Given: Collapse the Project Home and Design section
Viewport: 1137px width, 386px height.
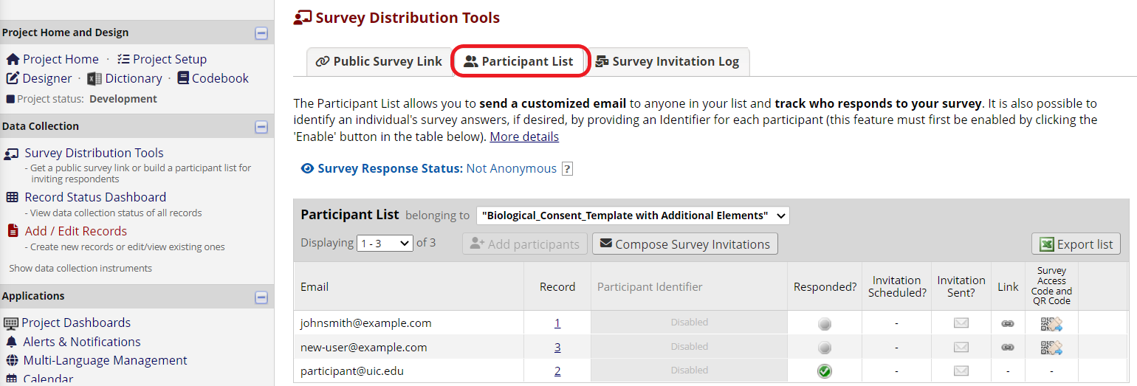Looking at the screenshot, I should (x=261, y=33).
